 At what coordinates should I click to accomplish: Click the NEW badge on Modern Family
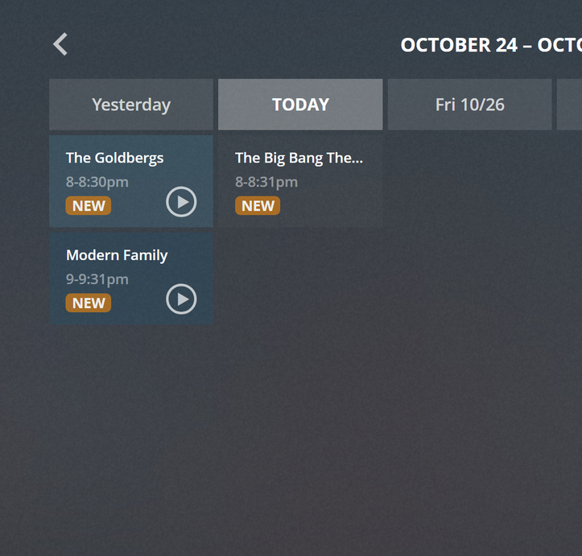click(89, 303)
